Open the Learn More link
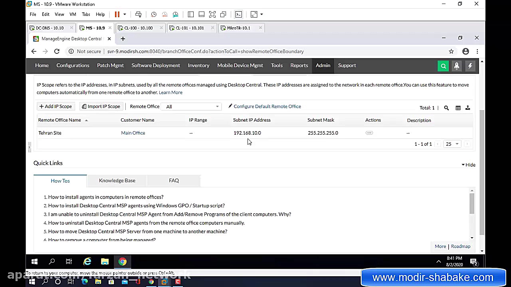Viewport: 511px width, 287px height. tap(170, 92)
